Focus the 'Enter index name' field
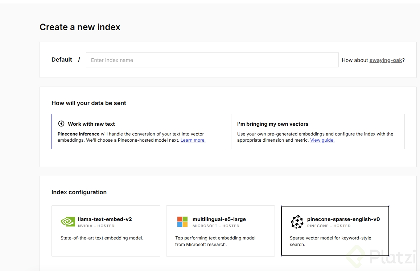 (212, 60)
